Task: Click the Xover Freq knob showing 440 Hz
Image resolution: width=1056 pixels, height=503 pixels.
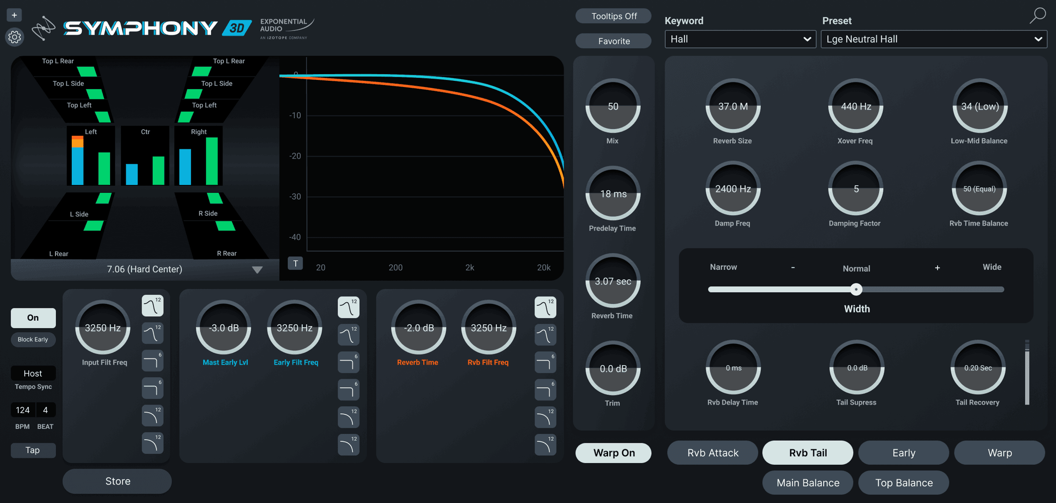Action: click(x=856, y=106)
